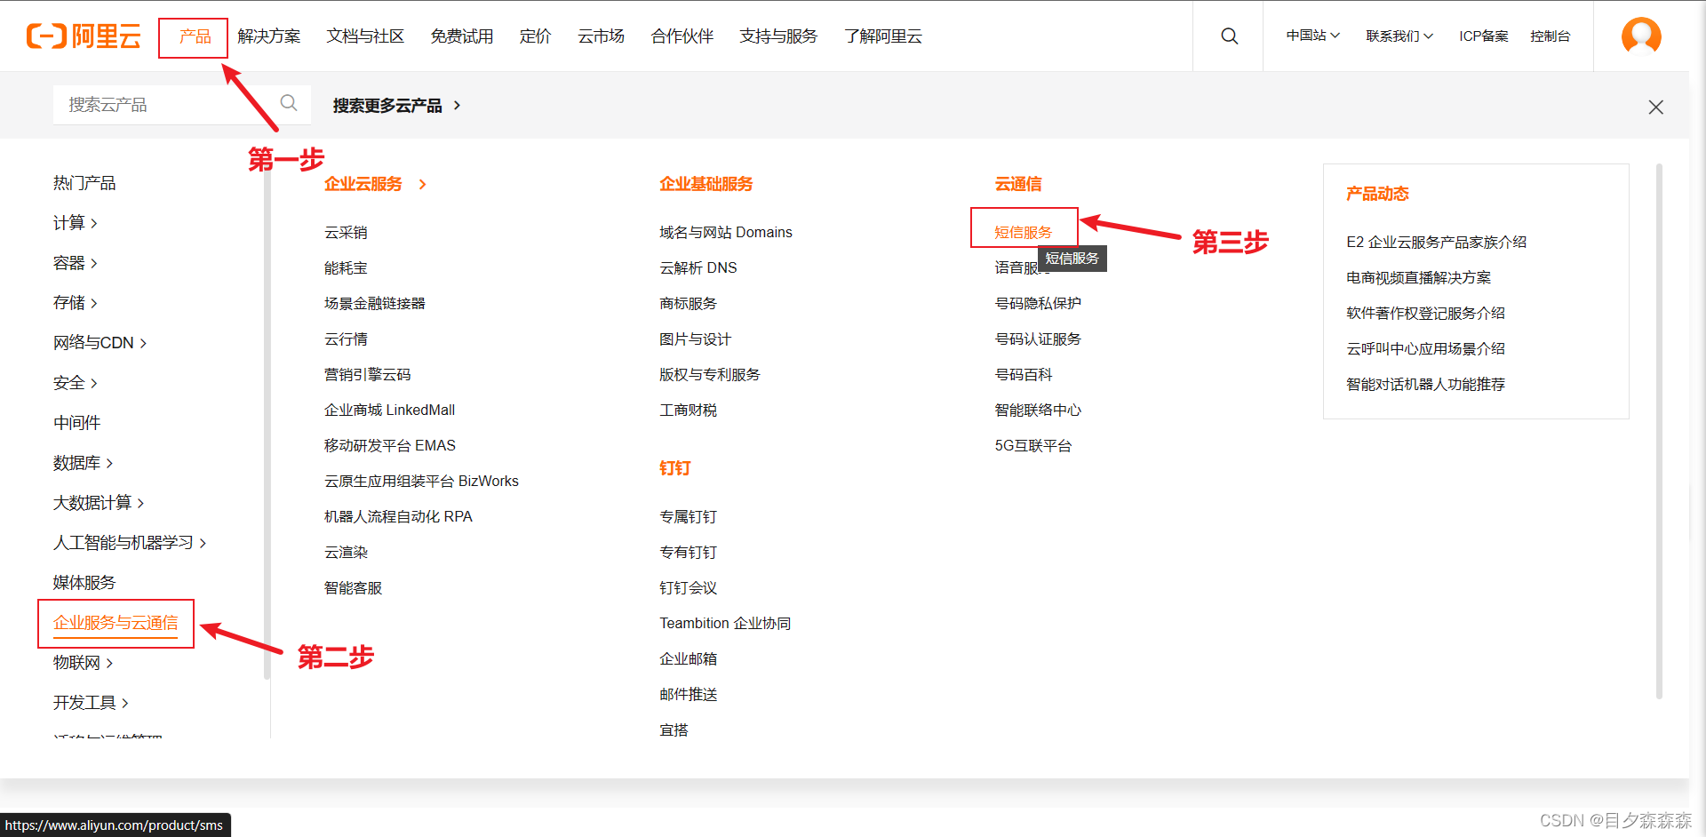1706x837 pixels.
Task: Click the user avatar icon
Action: coord(1641,36)
